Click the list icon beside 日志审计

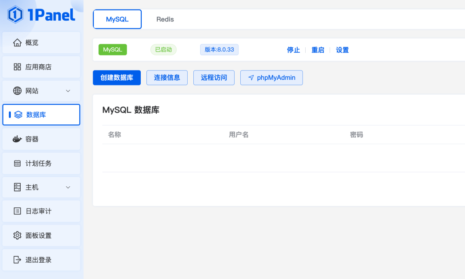pos(17,211)
